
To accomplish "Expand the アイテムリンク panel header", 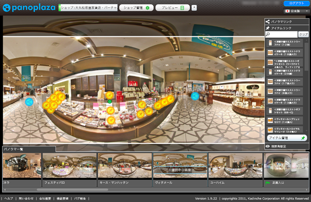I will tap(287, 28).
